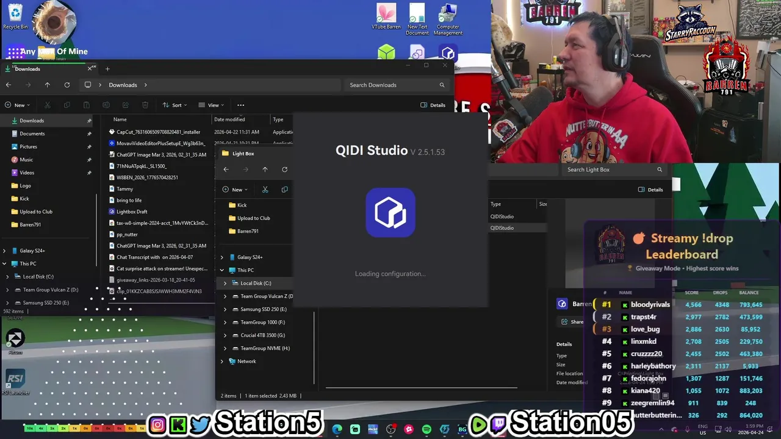Open New dropdown in Downloads toolbar
The image size is (781, 439).
pos(17,105)
